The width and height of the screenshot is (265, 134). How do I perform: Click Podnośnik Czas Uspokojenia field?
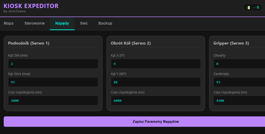coord(53,101)
